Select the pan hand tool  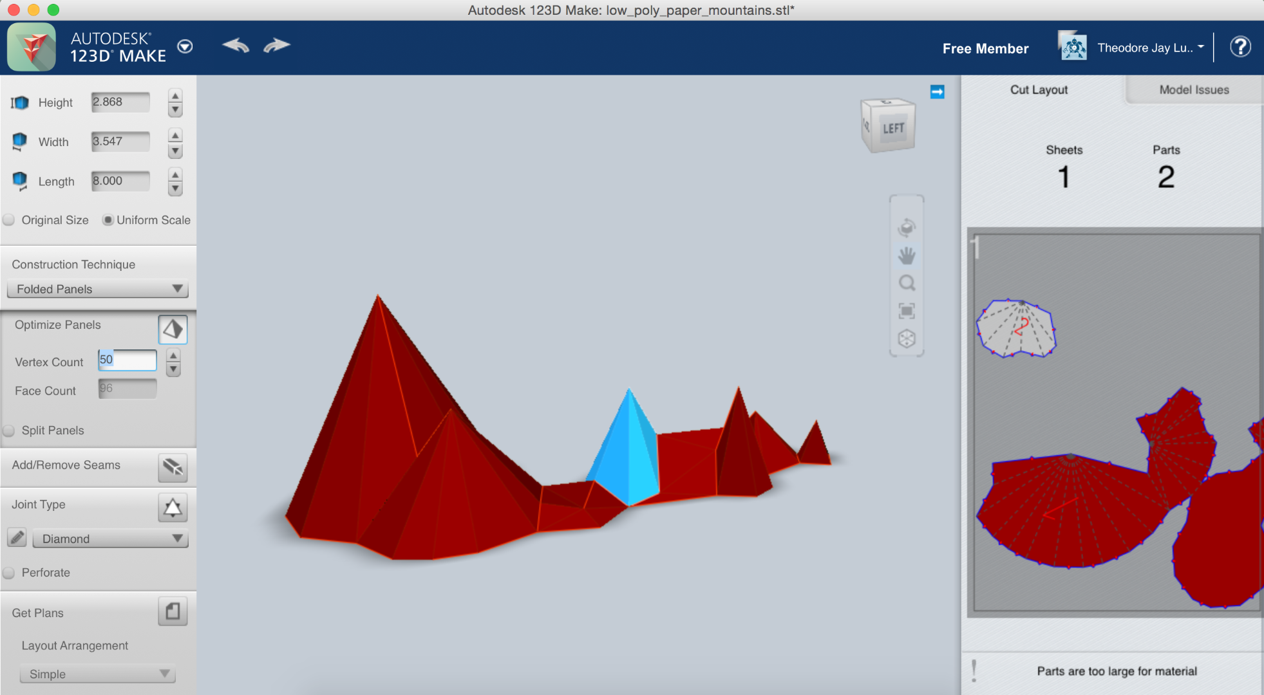tap(907, 255)
